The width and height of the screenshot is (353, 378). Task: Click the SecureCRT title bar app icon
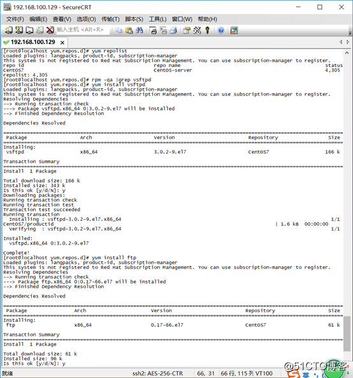[x=7, y=7]
